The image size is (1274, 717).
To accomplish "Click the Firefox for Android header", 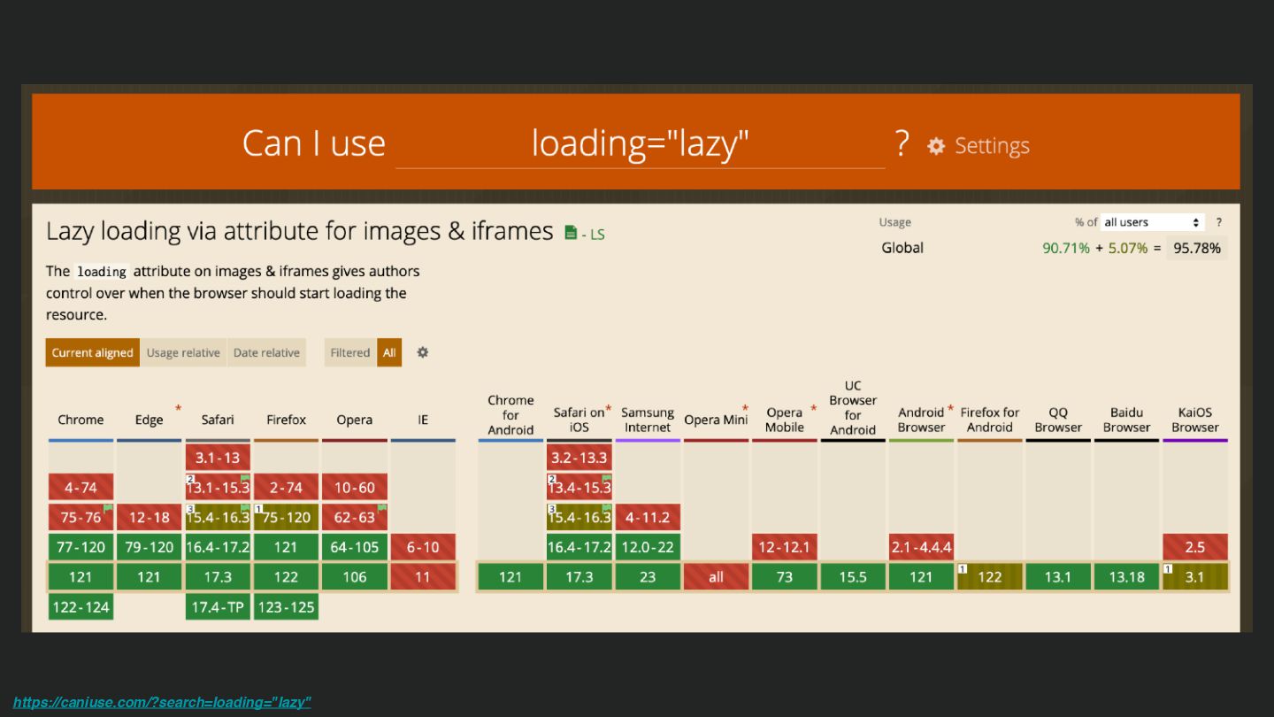I will (990, 420).
